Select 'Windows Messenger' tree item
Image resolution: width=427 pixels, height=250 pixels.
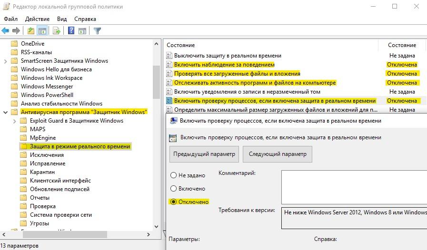tap(47, 87)
